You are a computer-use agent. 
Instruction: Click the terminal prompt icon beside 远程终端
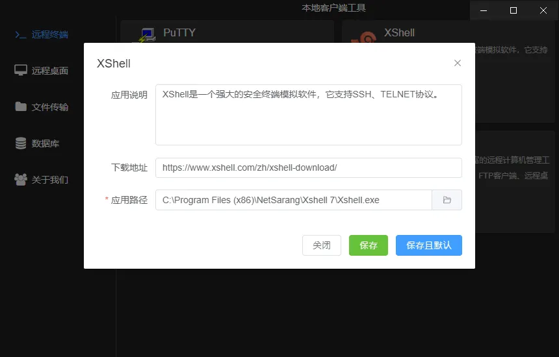21,34
